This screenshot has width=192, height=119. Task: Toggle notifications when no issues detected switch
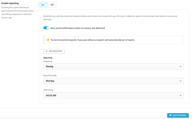point(46,28)
